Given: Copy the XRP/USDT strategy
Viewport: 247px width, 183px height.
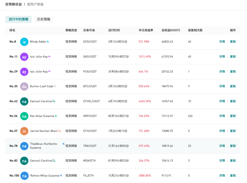Looking at the screenshot, I should pos(233,116).
